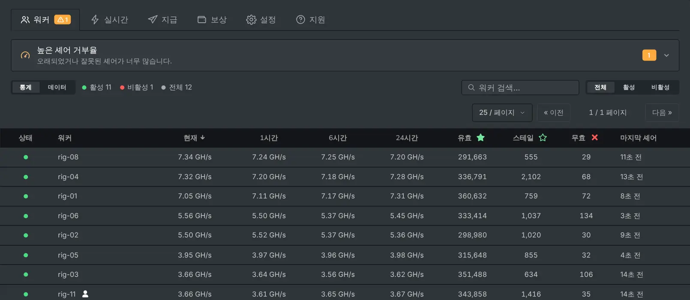Click the gauge icon in the 높은 셰어 거부율 alert
This screenshot has height=300, width=690.
coord(25,55)
